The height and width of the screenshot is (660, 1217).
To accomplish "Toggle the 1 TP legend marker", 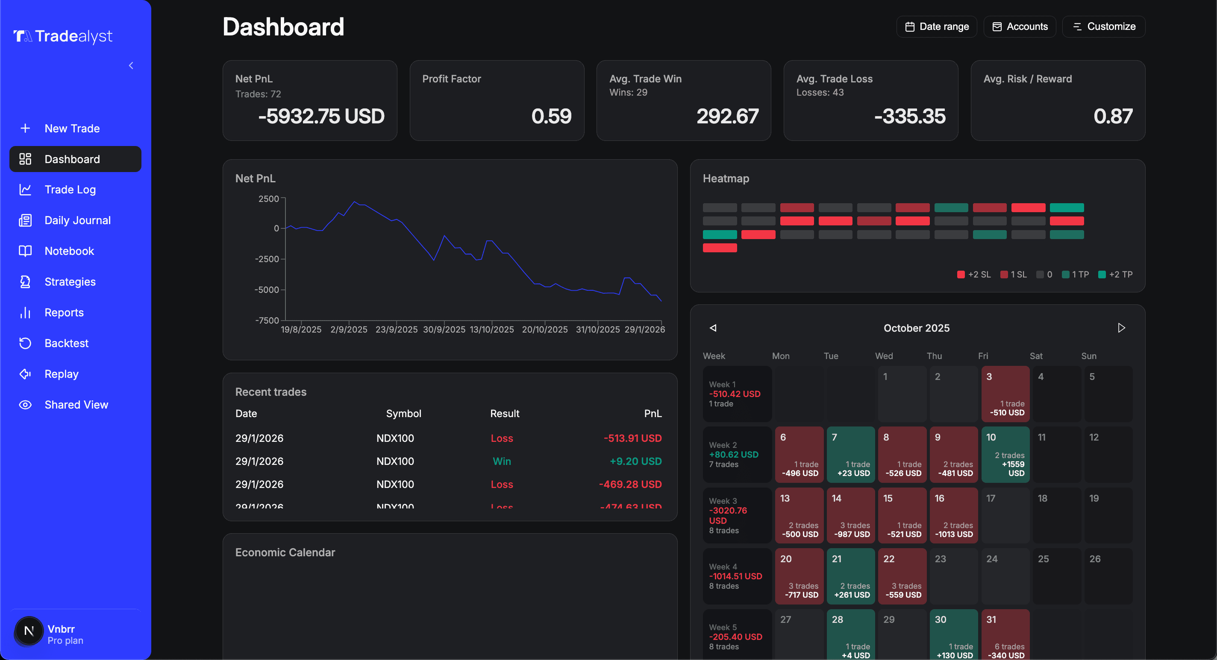I will tap(1065, 275).
